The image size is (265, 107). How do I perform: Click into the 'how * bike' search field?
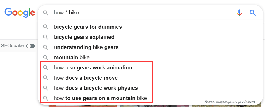(x=144, y=13)
